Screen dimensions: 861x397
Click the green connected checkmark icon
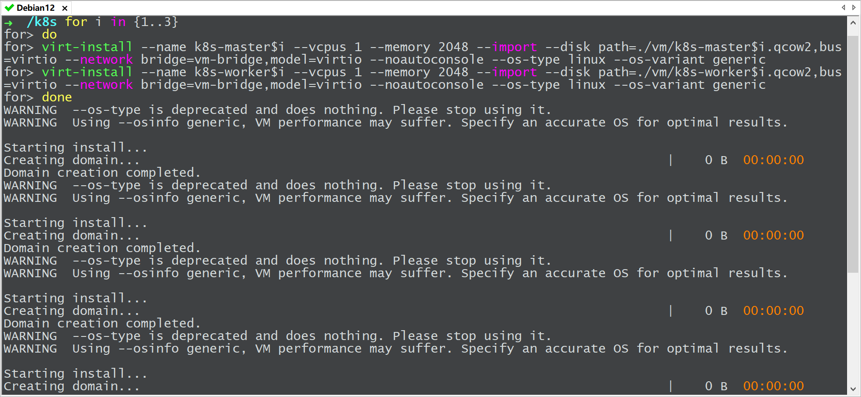[x=9, y=8]
